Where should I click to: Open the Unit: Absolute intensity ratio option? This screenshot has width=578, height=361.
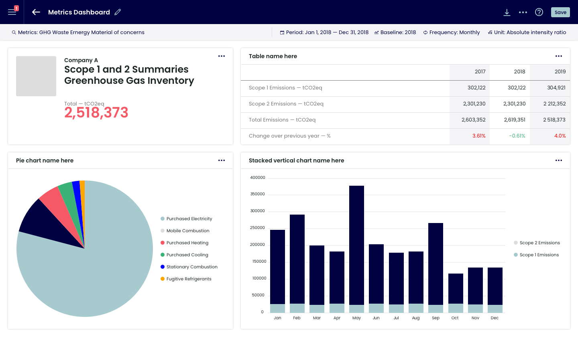click(x=527, y=32)
